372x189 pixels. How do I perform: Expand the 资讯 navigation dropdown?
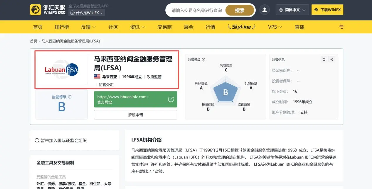pyautogui.click(x=137, y=27)
